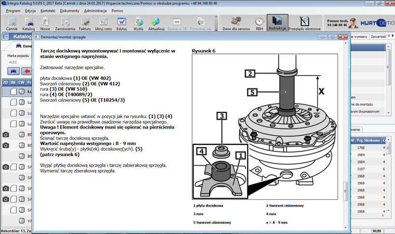Click the Katalog panel header icon

5,37
